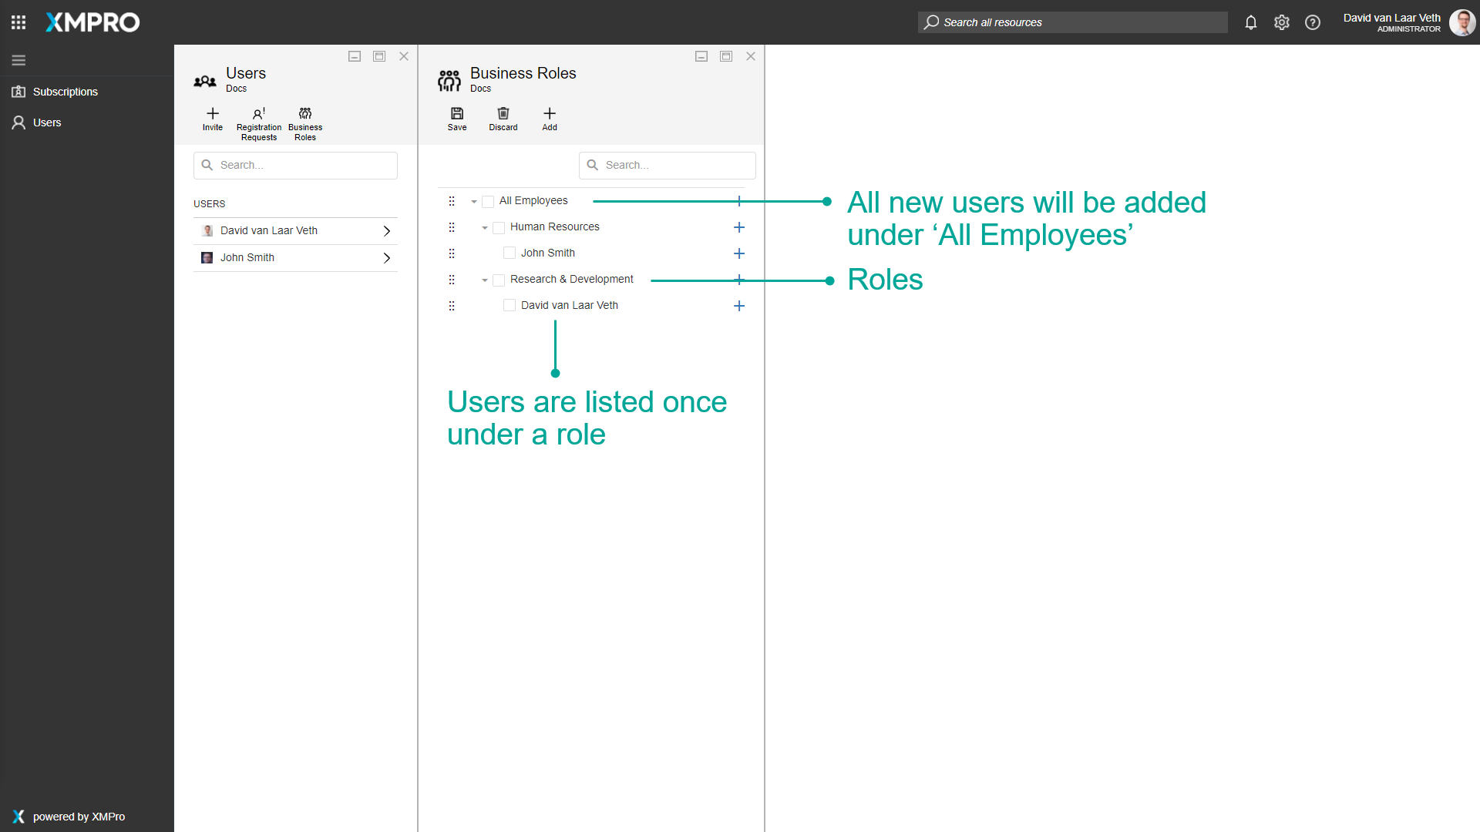Select the Research & Development checkbox
The image size is (1480, 832).
[x=499, y=280]
